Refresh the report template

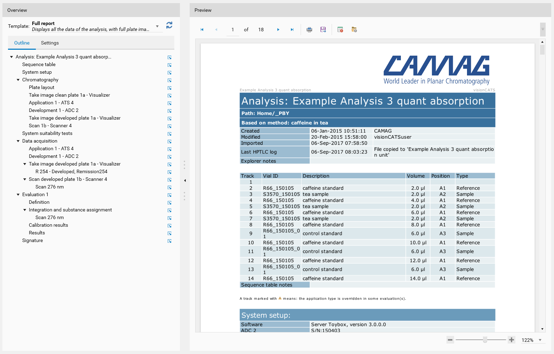(169, 25)
